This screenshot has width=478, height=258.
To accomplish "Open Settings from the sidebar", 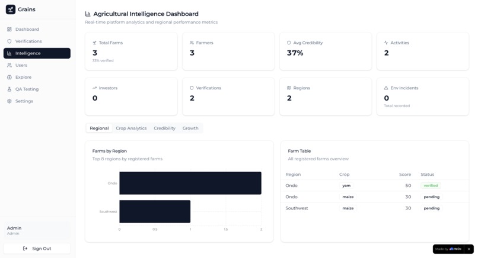I will (37, 101).
